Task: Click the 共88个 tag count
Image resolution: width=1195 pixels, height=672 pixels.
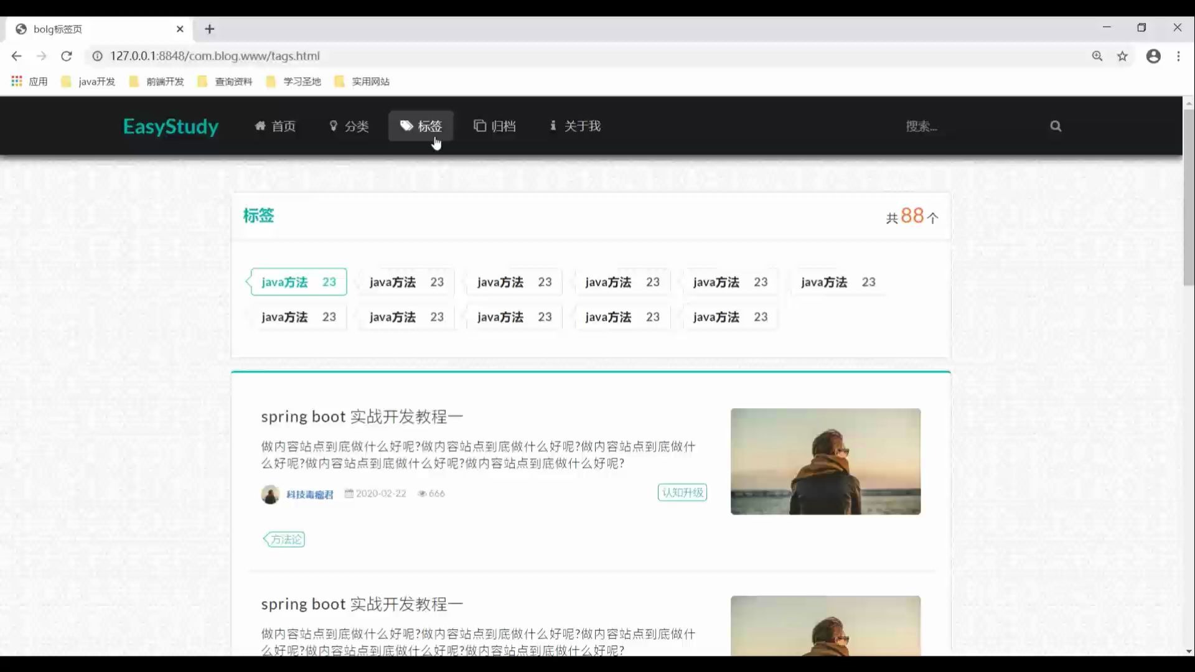Action: click(x=912, y=216)
